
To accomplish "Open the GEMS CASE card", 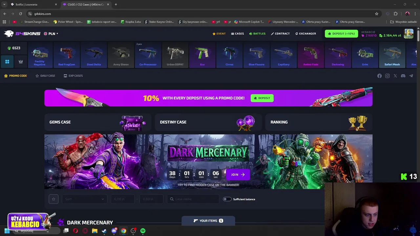I will click(x=98, y=122).
